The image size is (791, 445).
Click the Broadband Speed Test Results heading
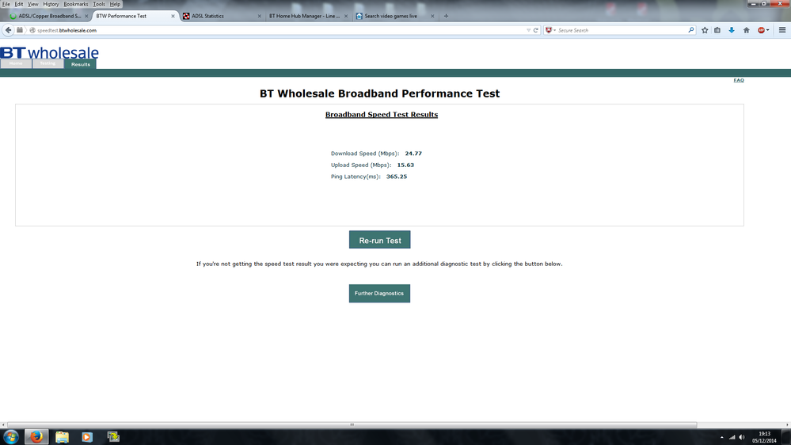tap(382, 115)
